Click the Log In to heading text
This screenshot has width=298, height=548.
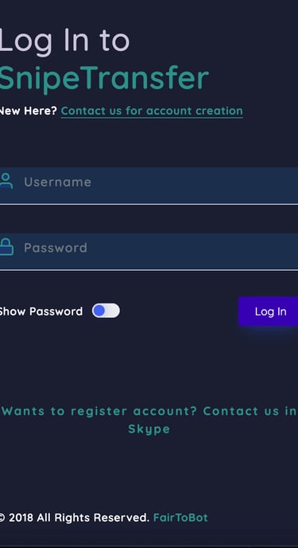click(x=64, y=41)
